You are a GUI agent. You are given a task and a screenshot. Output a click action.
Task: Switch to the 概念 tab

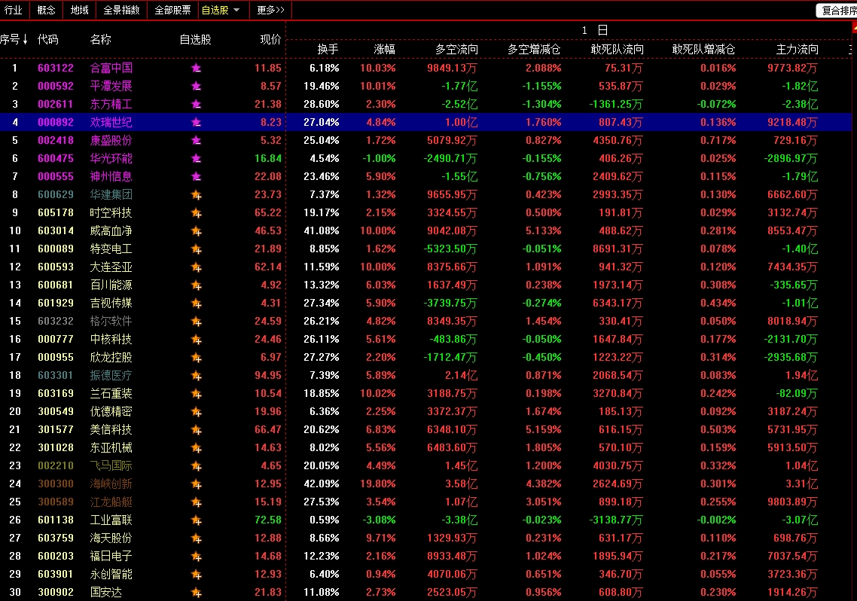click(x=47, y=10)
